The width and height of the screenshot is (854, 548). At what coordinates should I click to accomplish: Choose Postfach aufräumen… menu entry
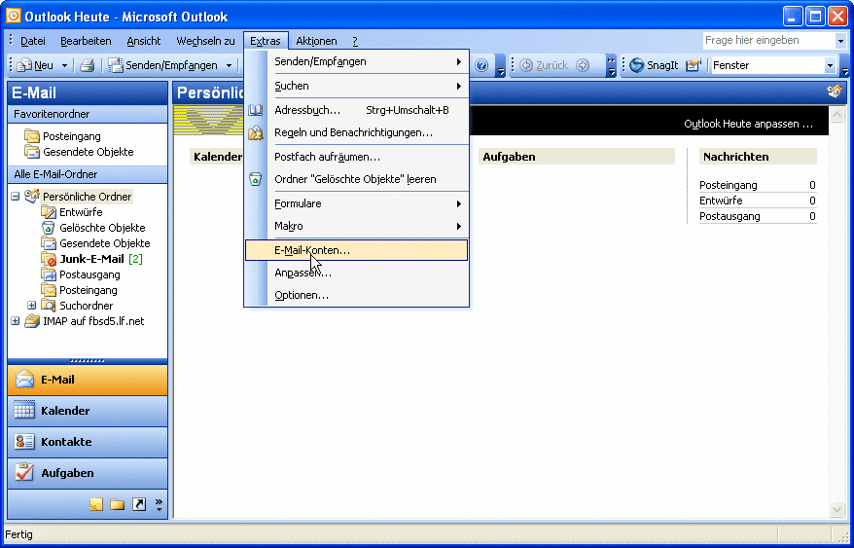pyautogui.click(x=357, y=157)
